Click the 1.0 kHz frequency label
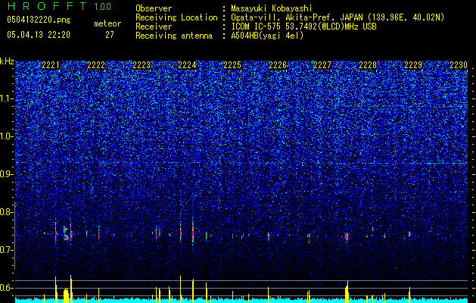The width and height of the screenshot is (476, 303). [6, 136]
